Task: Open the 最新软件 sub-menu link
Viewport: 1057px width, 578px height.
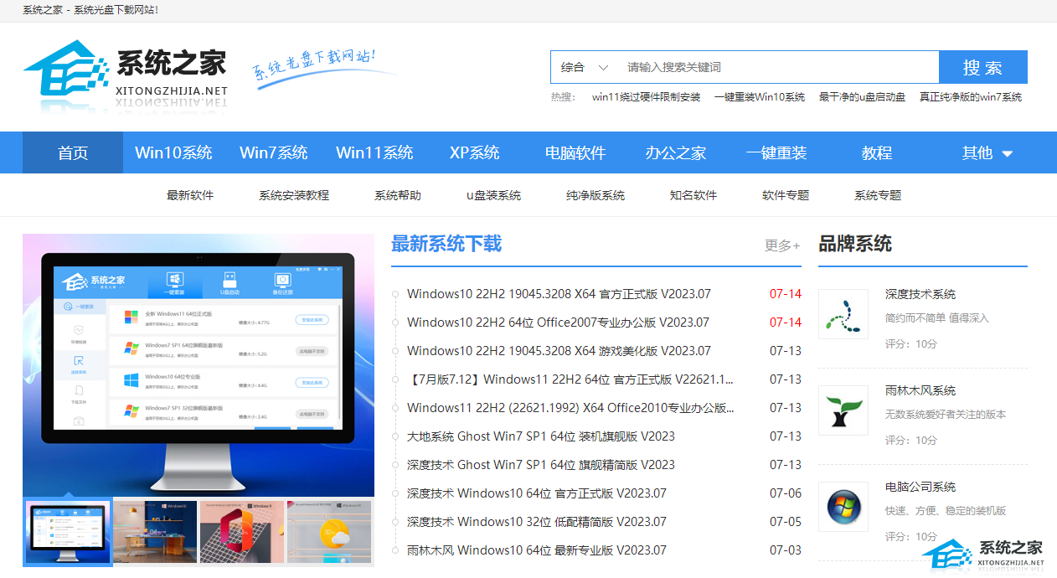Action: pyautogui.click(x=190, y=195)
